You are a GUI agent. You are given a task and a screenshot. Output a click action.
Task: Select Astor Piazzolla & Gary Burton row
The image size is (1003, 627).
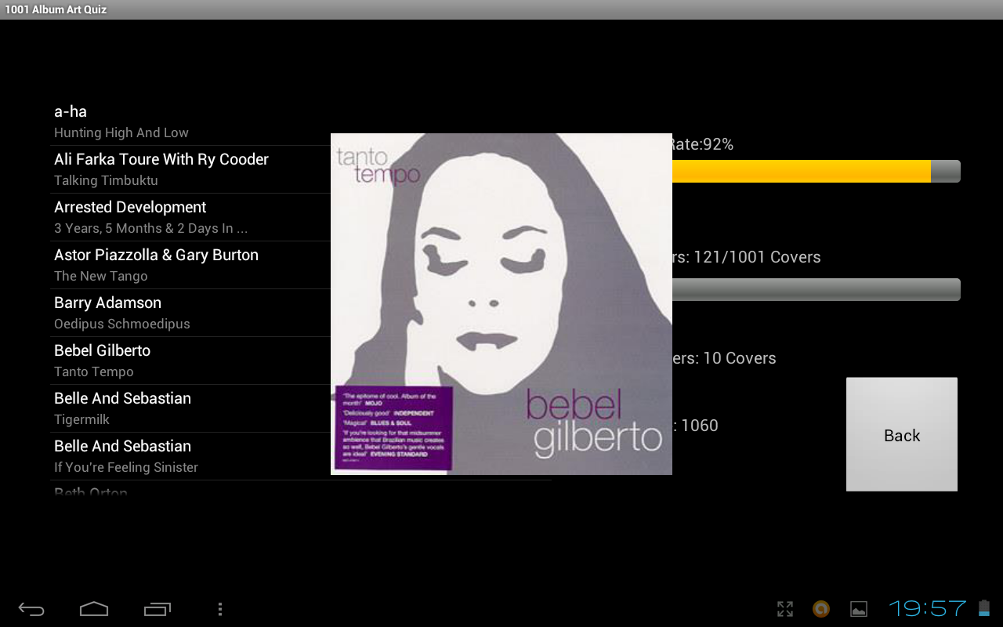[190, 265]
